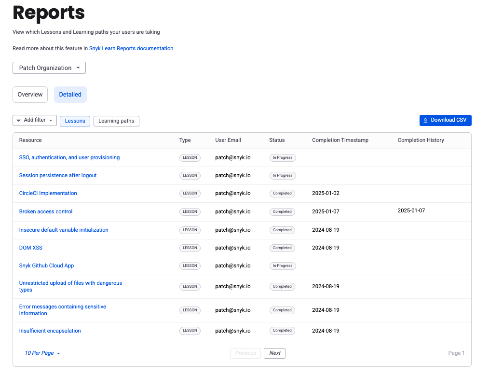The width and height of the screenshot is (489, 377).
Task: Click the Download CSV button
Action: pyautogui.click(x=445, y=120)
